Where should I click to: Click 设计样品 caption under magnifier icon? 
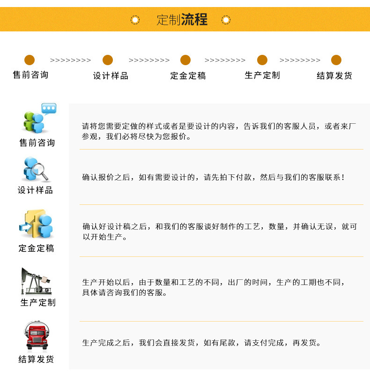pos(36,190)
